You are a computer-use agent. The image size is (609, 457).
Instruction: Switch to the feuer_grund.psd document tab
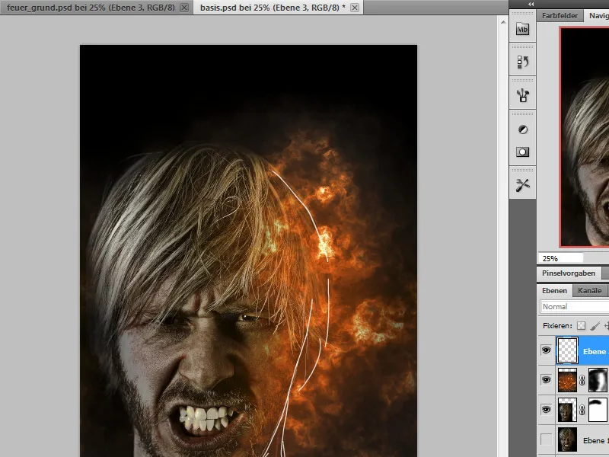pyautogui.click(x=91, y=8)
